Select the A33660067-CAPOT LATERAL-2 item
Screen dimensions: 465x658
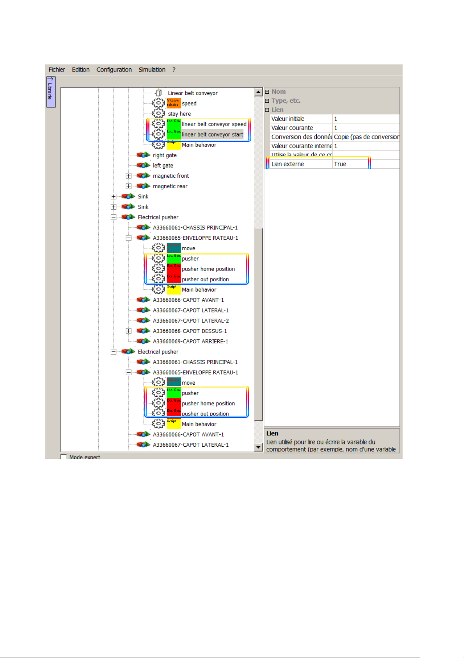[x=191, y=321]
